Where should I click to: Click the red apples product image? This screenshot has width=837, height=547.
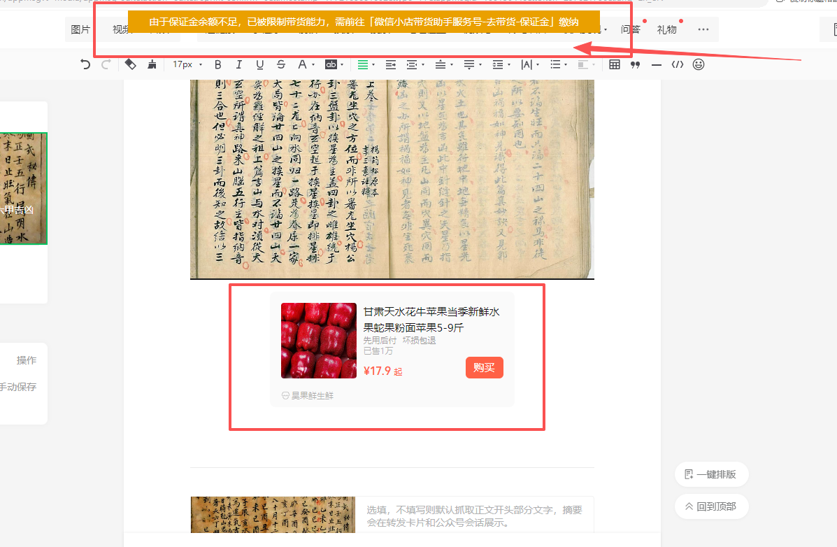[x=319, y=341]
